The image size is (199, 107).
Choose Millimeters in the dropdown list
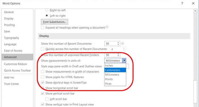coord(115,75)
